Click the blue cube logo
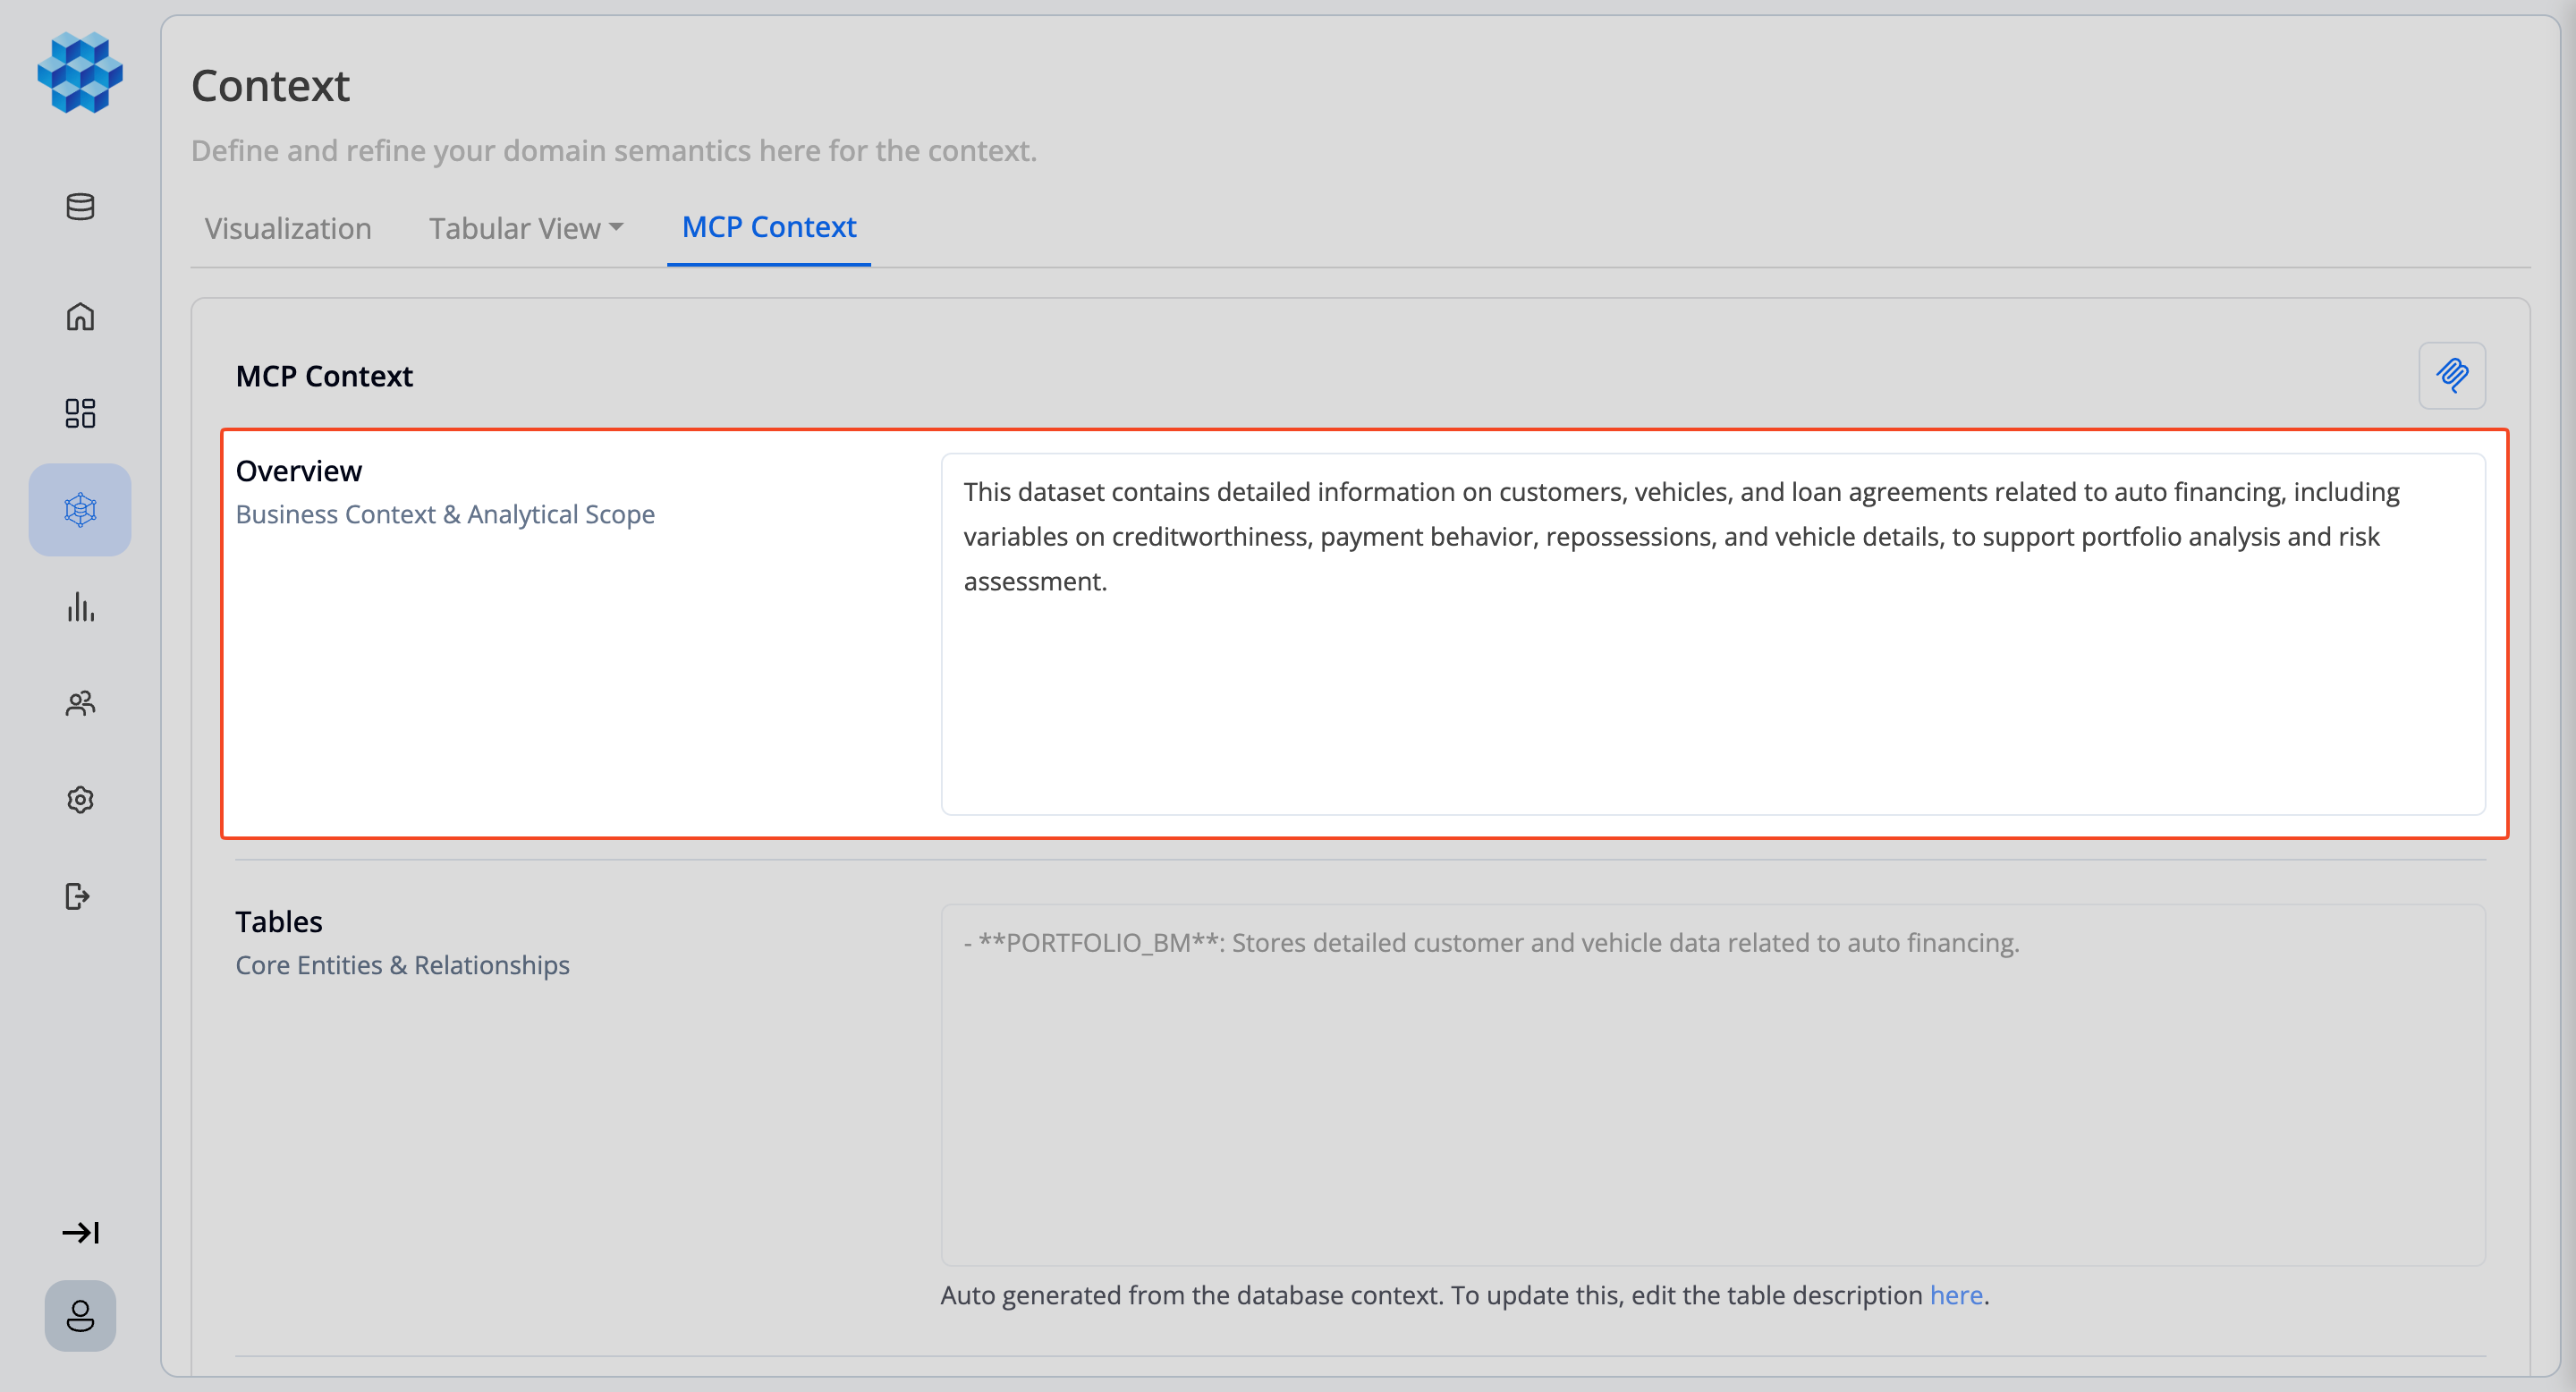This screenshot has height=1392, width=2576. click(80, 72)
